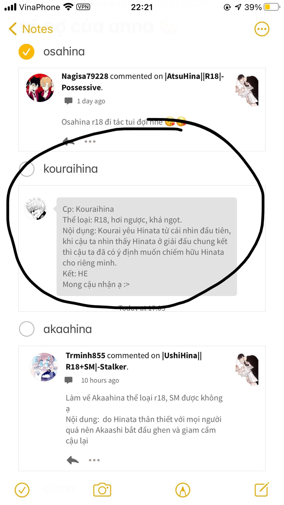Open the more options ellipsis menu
The width and height of the screenshot is (284, 505).
[262, 29]
